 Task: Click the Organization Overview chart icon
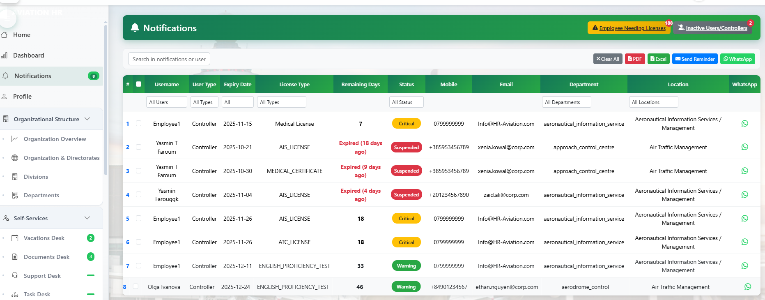(15, 139)
